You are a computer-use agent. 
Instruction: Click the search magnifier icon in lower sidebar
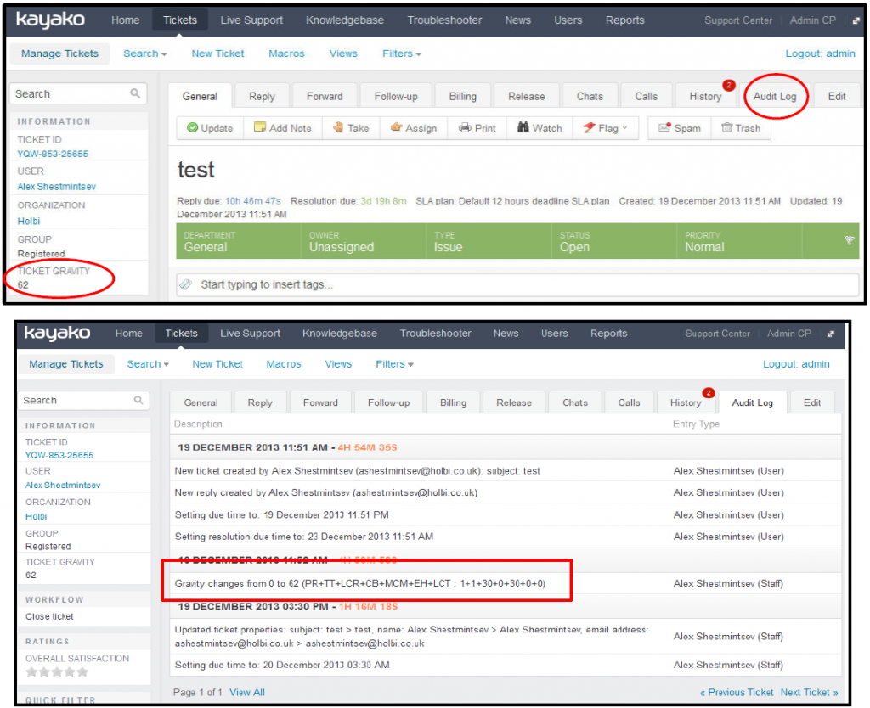pos(138,400)
